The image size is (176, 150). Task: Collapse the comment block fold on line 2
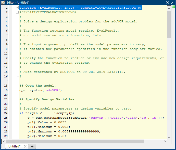pos(17,12)
